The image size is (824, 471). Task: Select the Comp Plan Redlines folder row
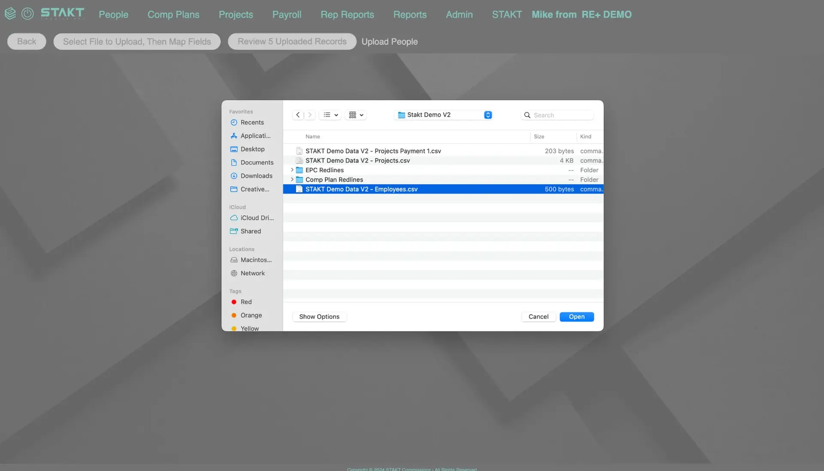(x=443, y=179)
